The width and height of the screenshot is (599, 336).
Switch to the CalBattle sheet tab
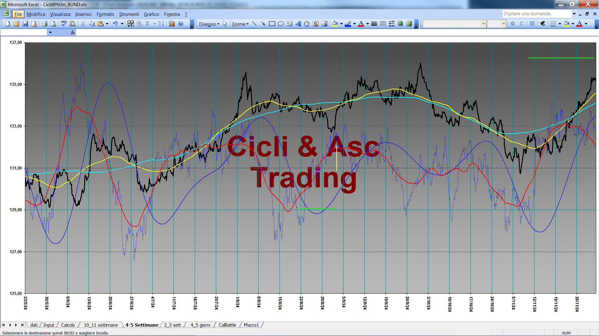coord(227,325)
